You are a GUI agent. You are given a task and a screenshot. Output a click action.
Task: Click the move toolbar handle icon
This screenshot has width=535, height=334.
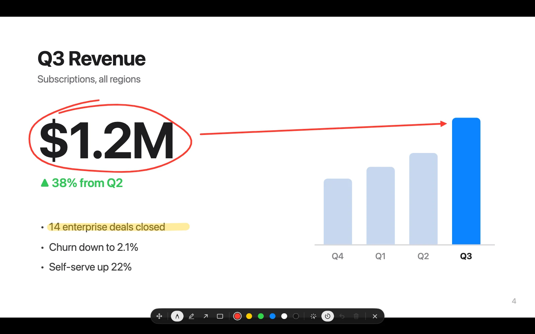point(159,316)
